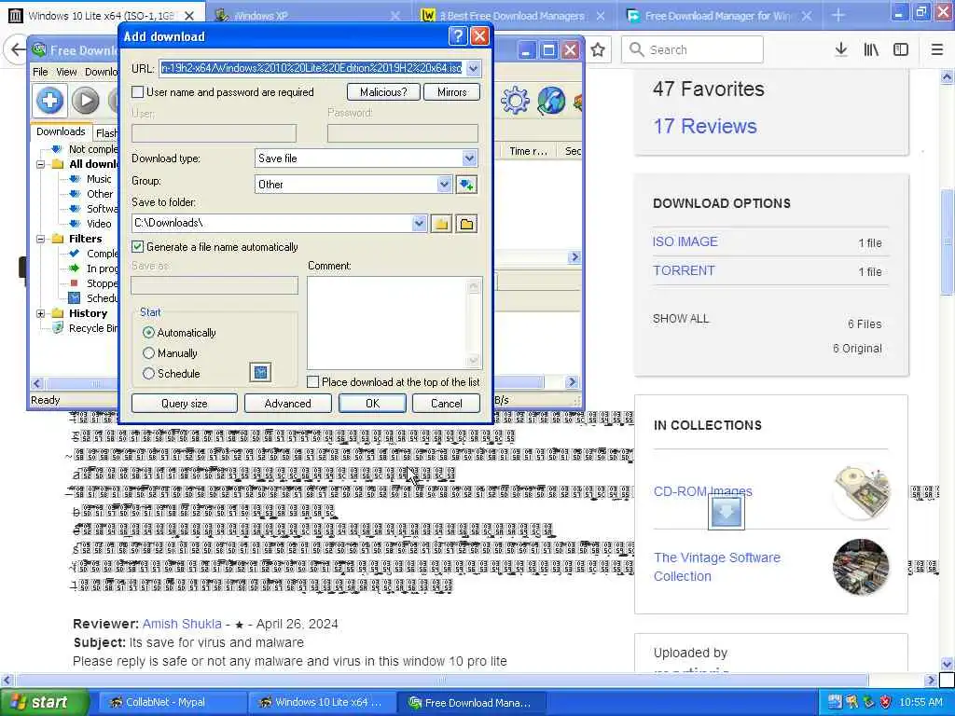955x716 pixels.
Task: Select the Schedule start option
Action: click(148, 373)
